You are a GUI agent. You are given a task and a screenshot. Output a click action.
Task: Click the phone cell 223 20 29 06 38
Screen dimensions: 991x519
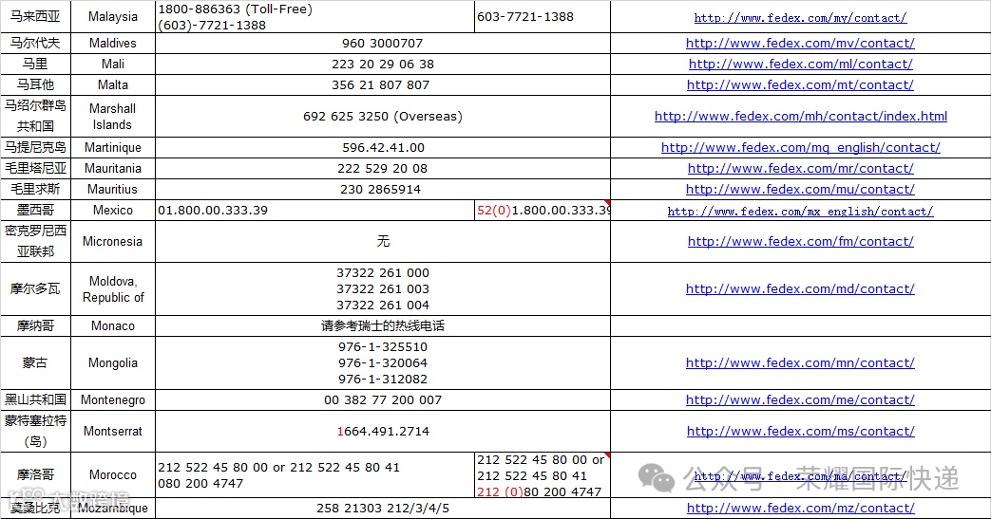point(382,64)
